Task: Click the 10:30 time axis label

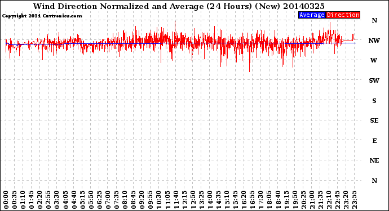Action: (159, 200)
